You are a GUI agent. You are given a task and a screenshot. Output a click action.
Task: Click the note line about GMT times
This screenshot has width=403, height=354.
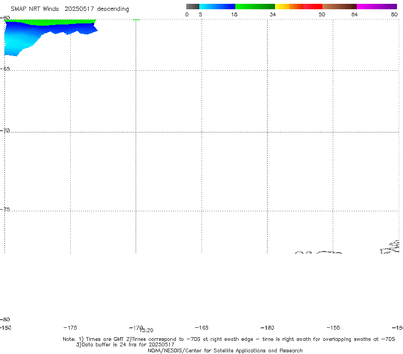(229, 339)
